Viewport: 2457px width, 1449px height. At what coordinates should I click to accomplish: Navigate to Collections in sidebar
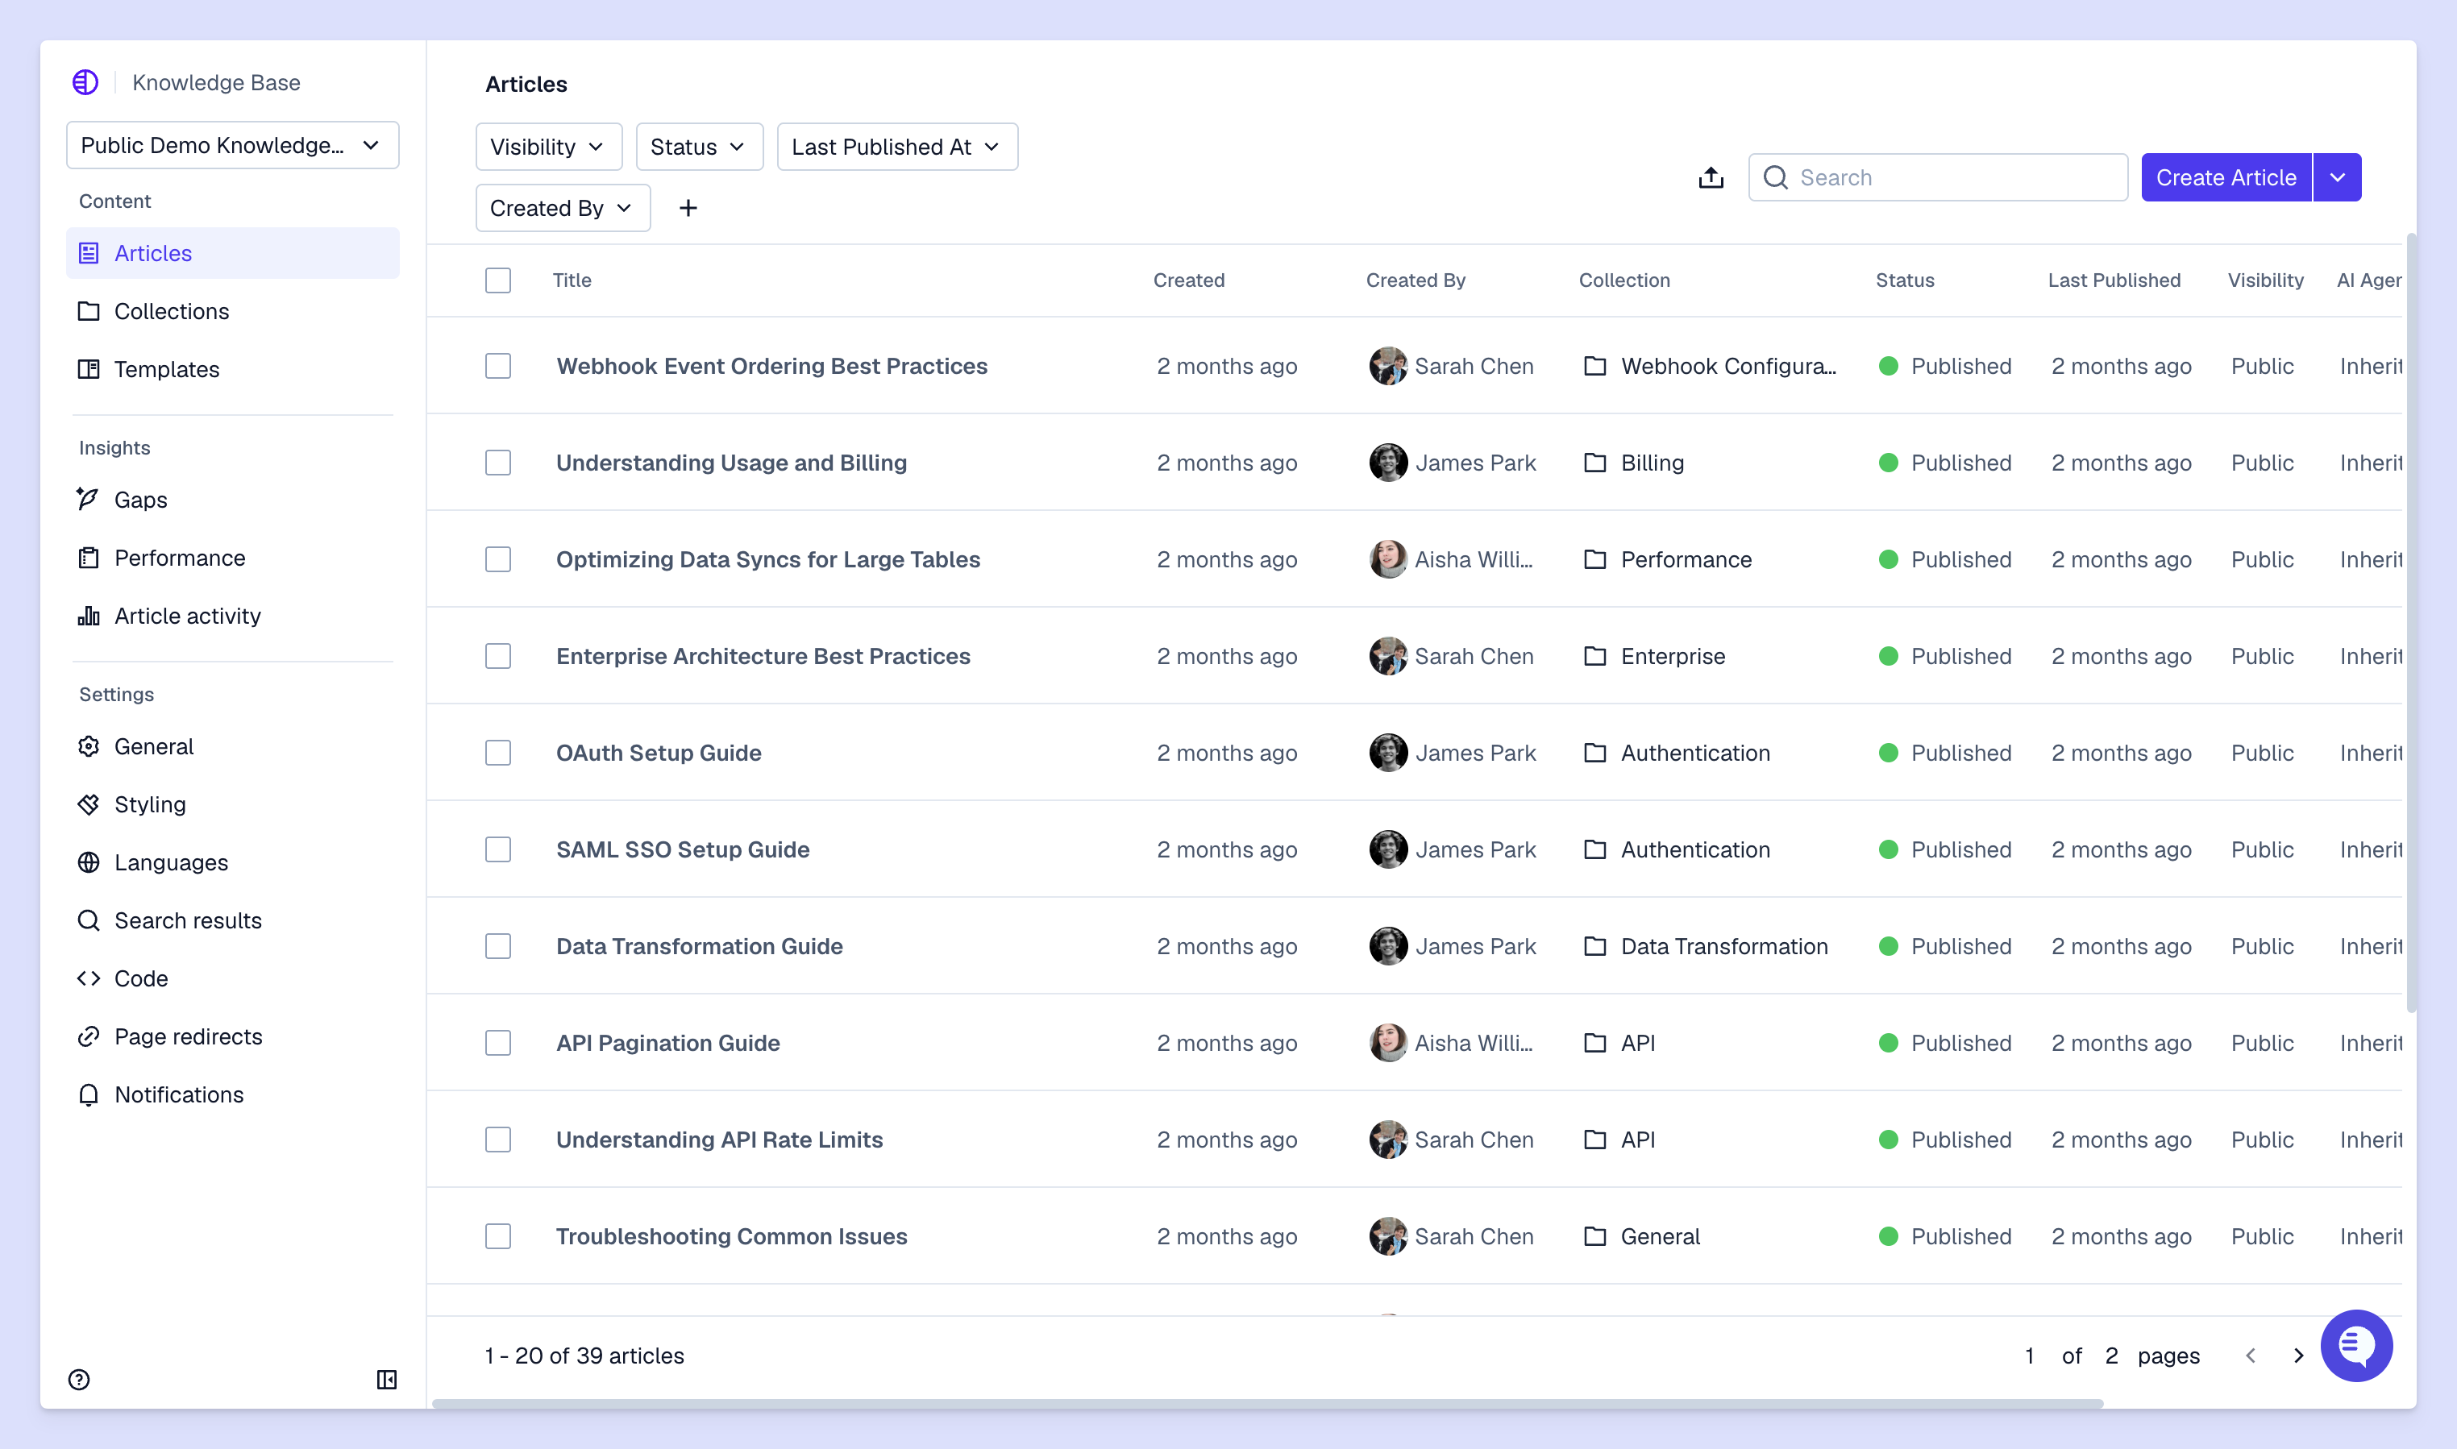pos(171,311)
